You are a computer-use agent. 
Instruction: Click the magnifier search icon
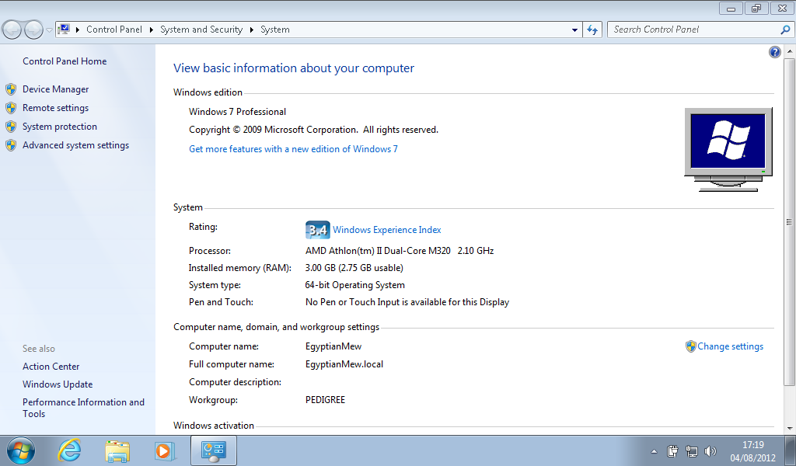click(x=785, y=30)
